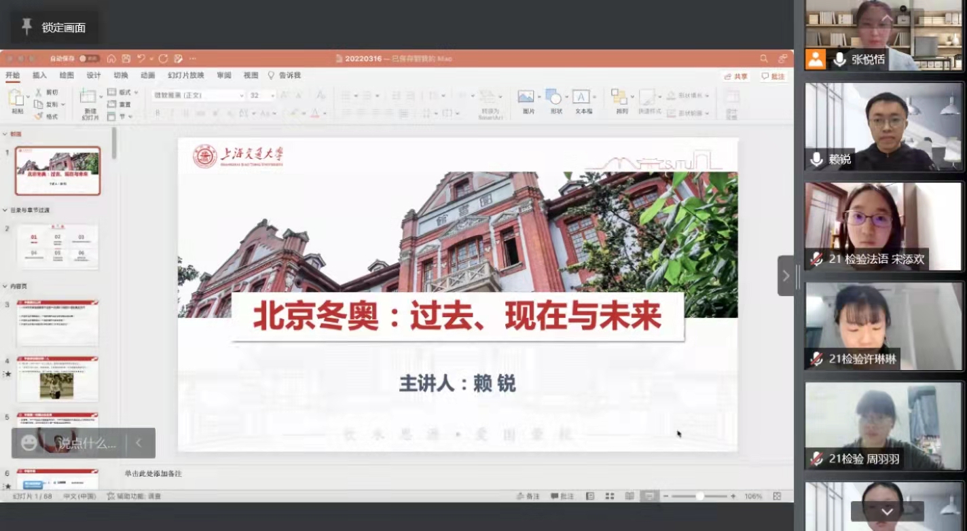Expand the Layout 版式 dropdown
Screen dimensions: 967x531
[122, 92]
